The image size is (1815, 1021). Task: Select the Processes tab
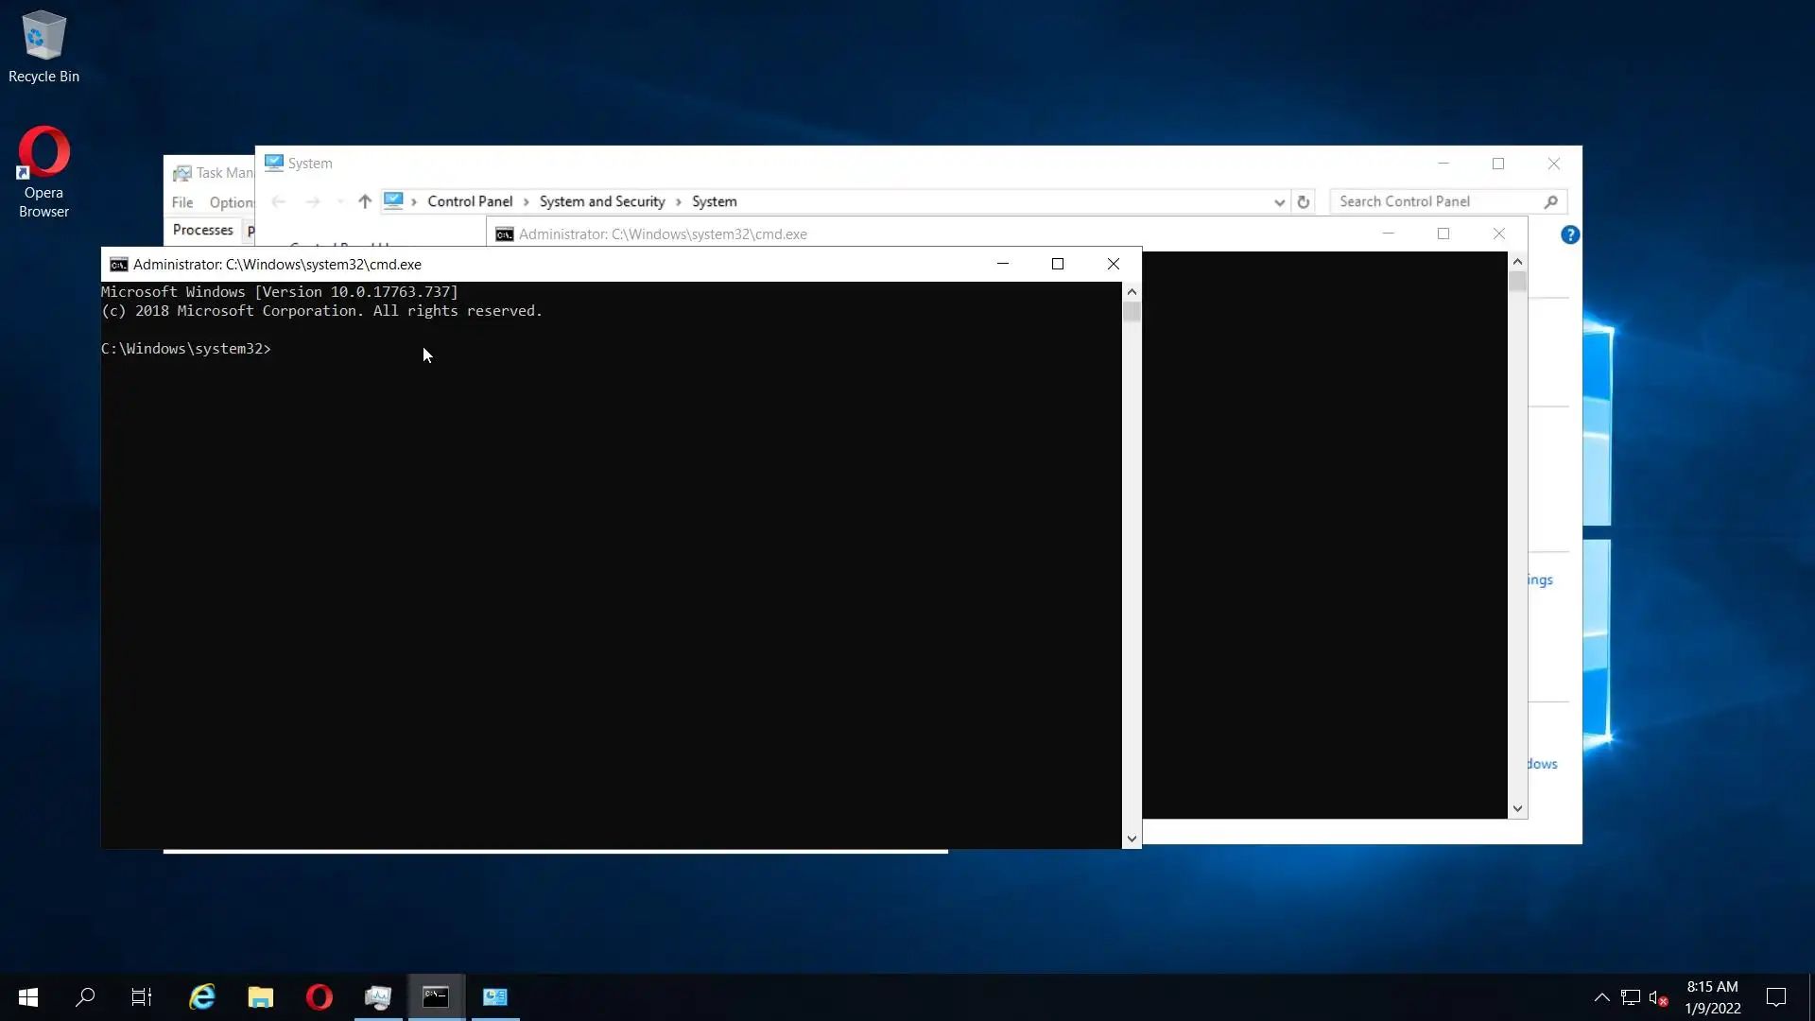point(202,230)
